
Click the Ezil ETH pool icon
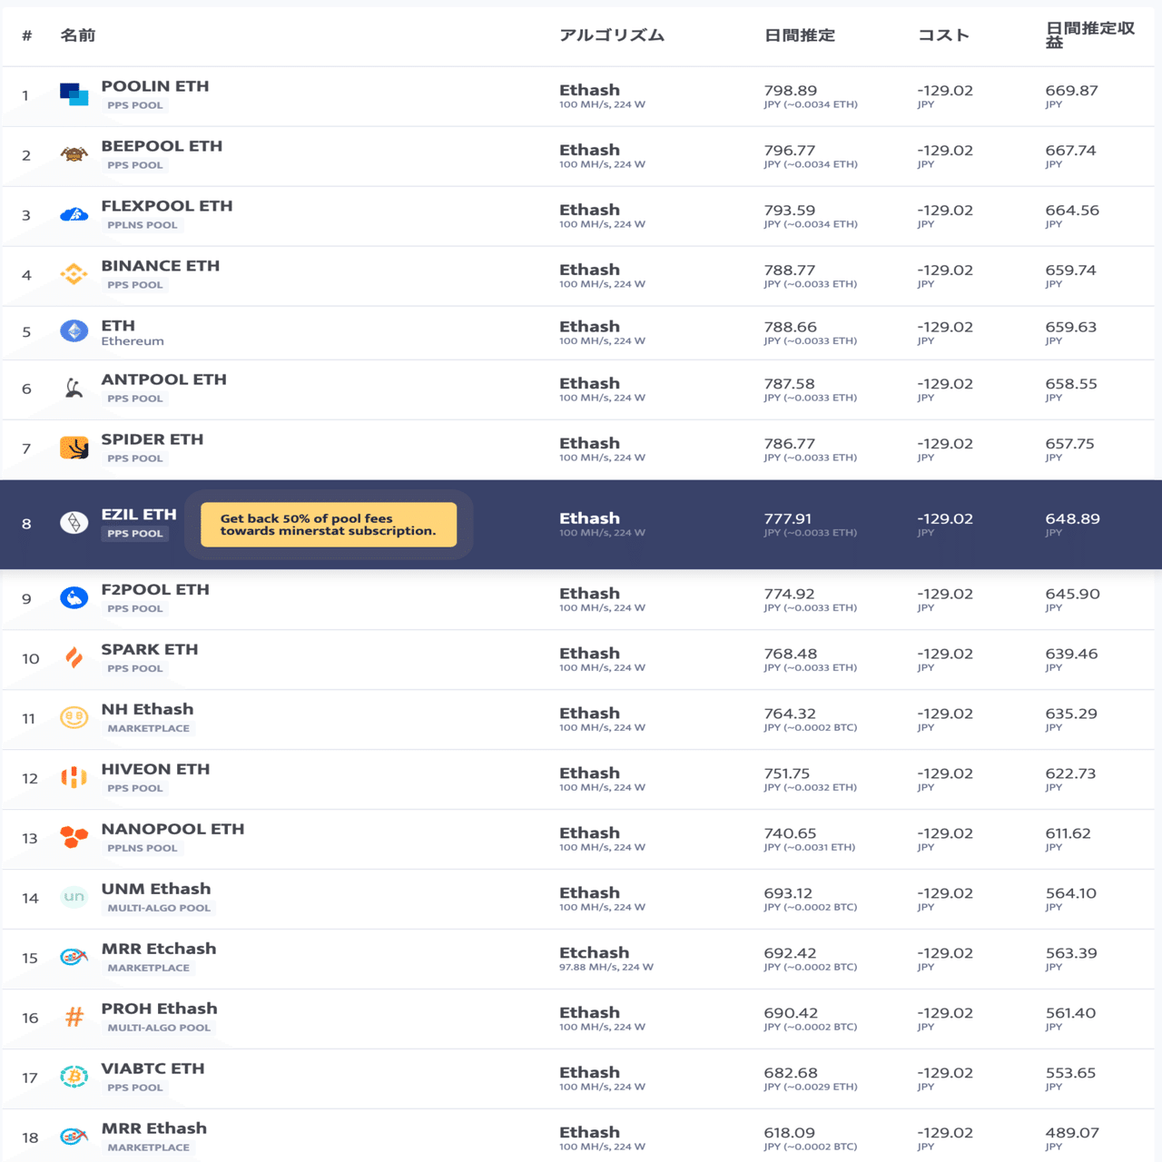pyautogui.click(x=74, y=523)
